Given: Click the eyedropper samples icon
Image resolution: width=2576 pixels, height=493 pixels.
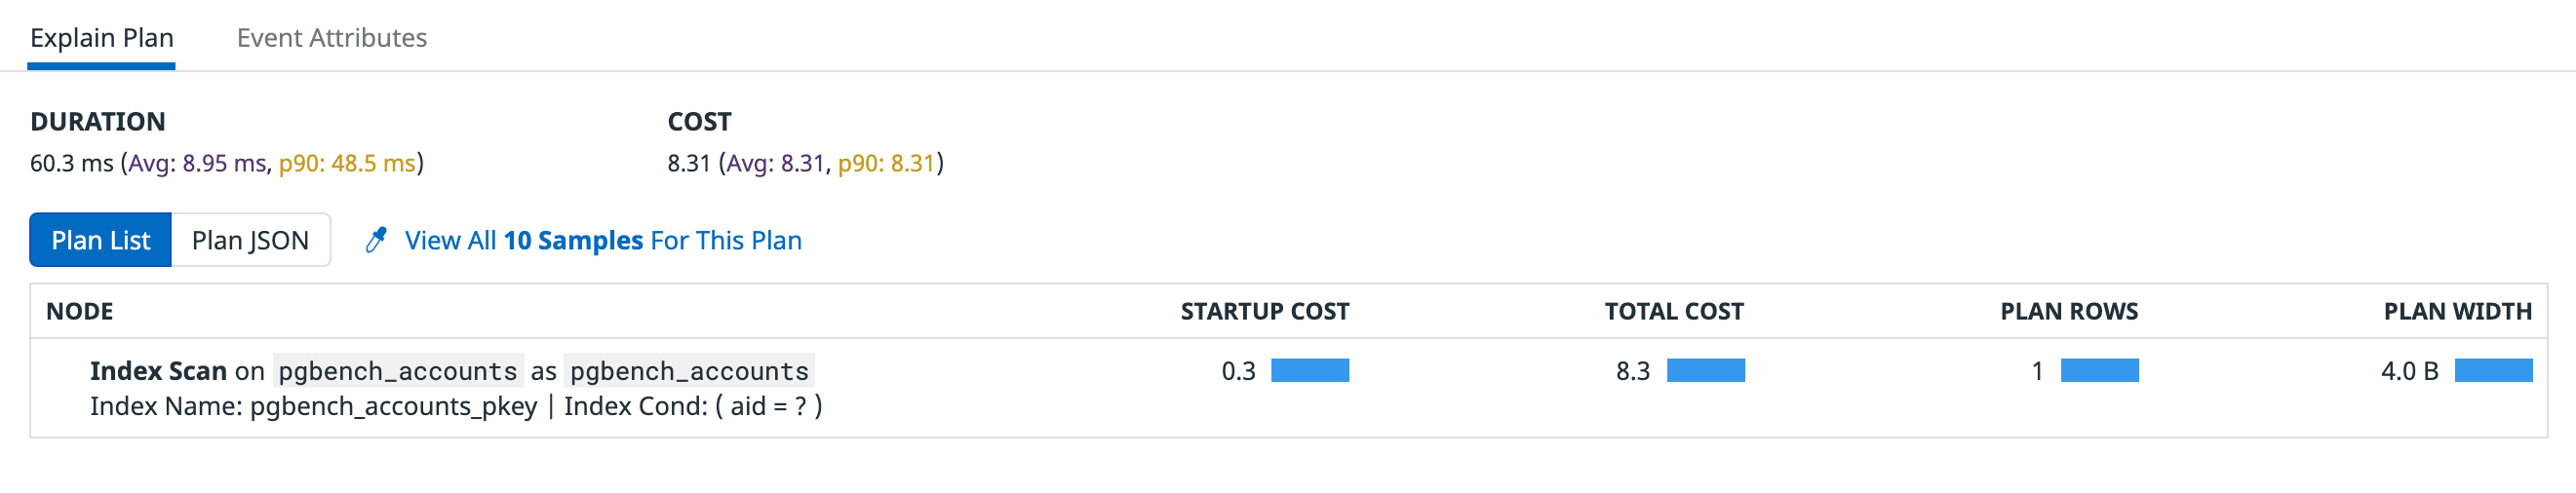Looking at the screenshot, I should pos(376,240).
